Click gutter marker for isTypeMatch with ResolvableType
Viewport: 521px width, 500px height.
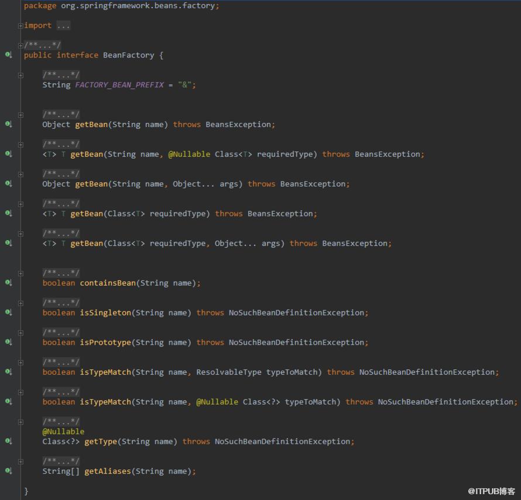click(9, 372)
